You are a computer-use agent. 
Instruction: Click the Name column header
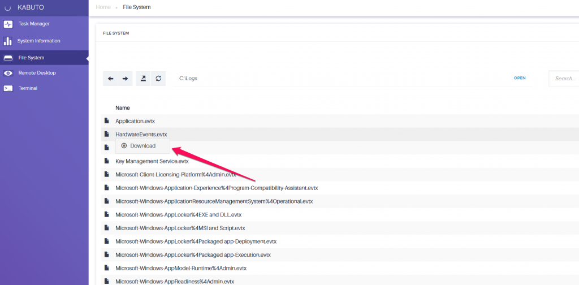pyautogui.click(x=123, y=108)
